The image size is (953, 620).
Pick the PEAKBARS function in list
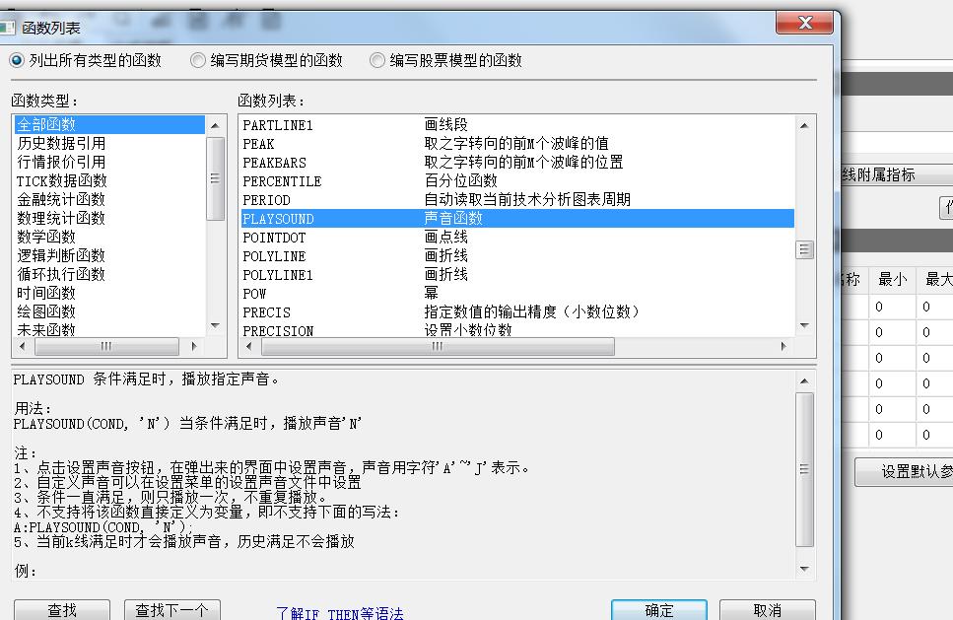pyautogui.click(x=274, y=163)
